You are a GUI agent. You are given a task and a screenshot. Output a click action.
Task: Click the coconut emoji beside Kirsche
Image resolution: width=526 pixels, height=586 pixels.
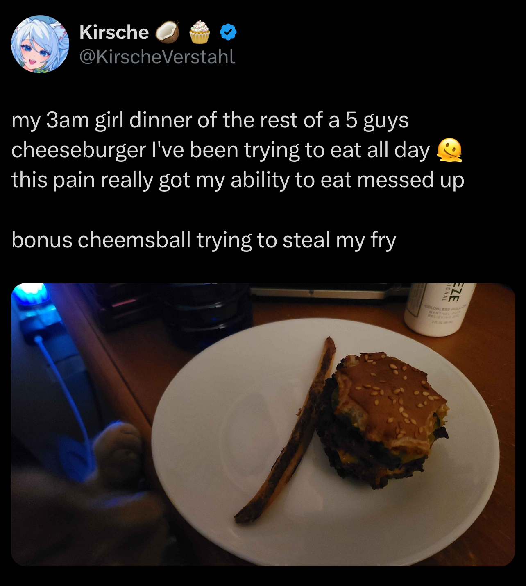click(x=167, y=32)
